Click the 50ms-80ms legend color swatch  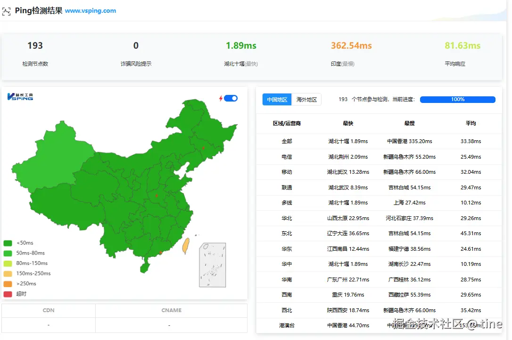[8, 253]
